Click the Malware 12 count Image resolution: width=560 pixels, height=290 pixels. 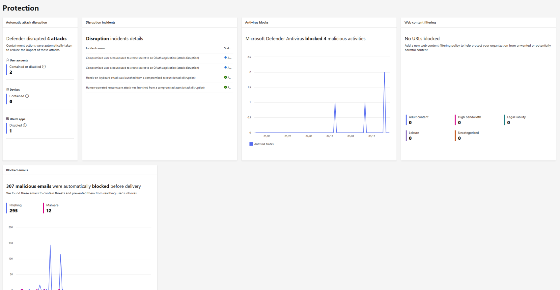click(x=49, y=211)
